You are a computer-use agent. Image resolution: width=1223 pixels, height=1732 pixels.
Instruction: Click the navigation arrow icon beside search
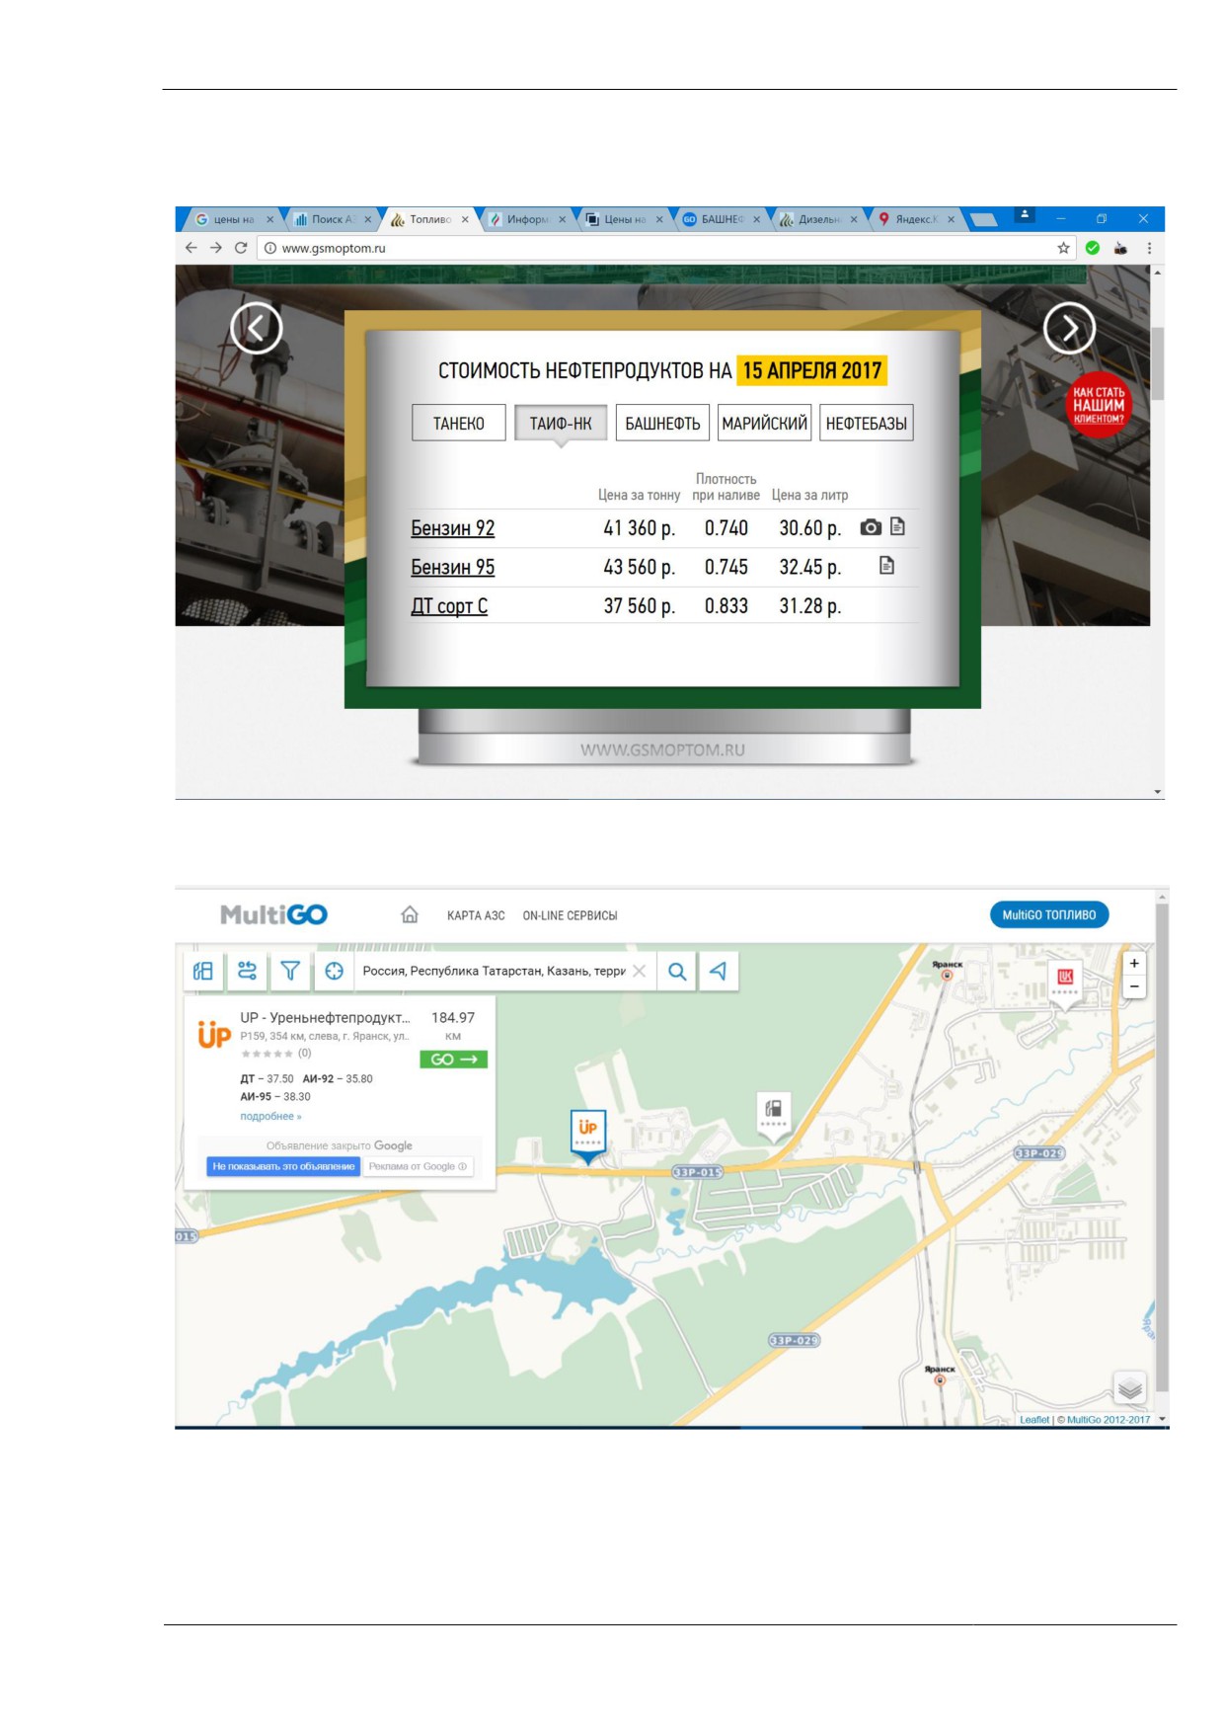point(719,971)
